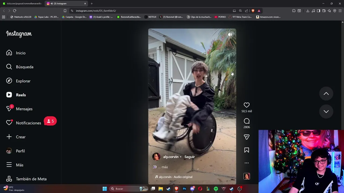Open aly.corvin profile from username
Image resolution: width=344 pixels, height=193 pixels.
pos(171,157)
